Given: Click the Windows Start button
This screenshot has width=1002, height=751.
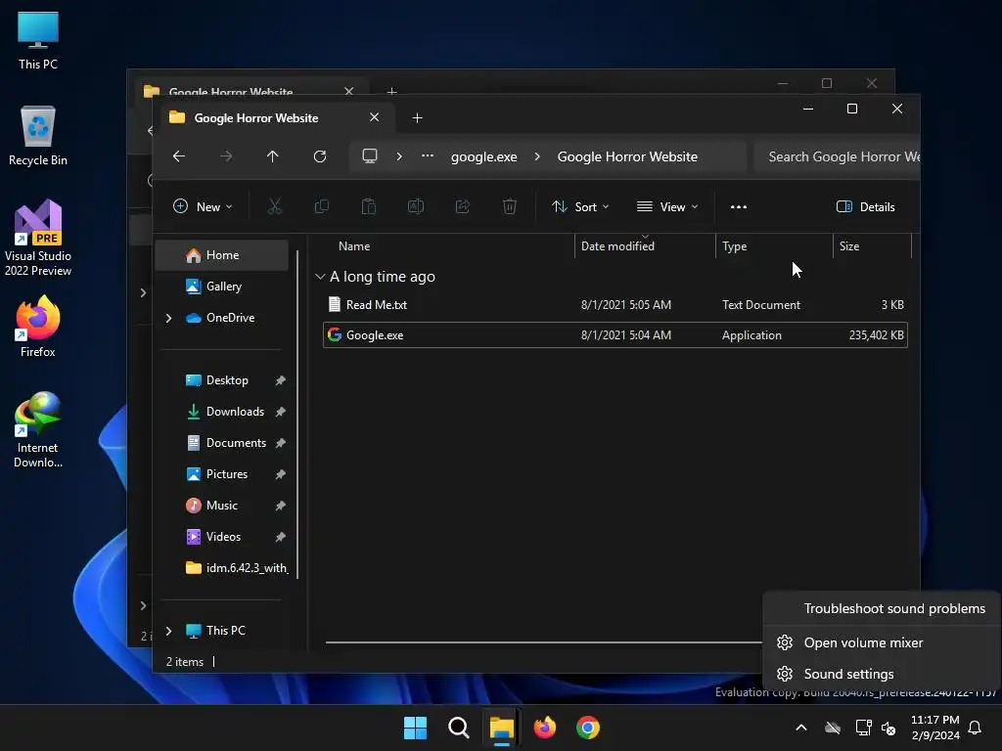Looking at the screenshot, I should pyautogui.click(x=415, y=728).
